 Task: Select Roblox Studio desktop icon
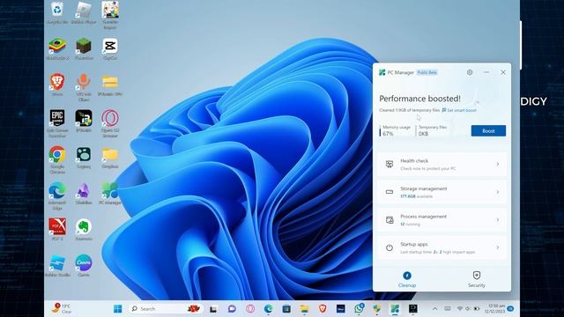click(57, 265)
